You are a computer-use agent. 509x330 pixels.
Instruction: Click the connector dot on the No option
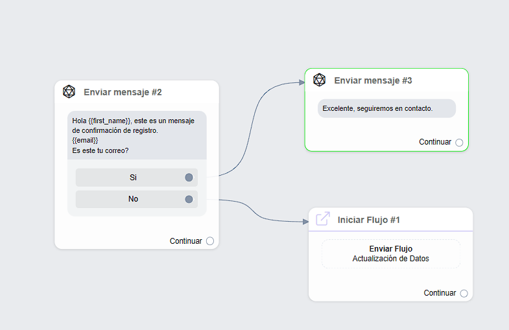[x=189, y=199]
